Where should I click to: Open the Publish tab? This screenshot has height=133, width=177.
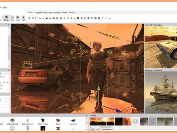(x=71, y=12)
